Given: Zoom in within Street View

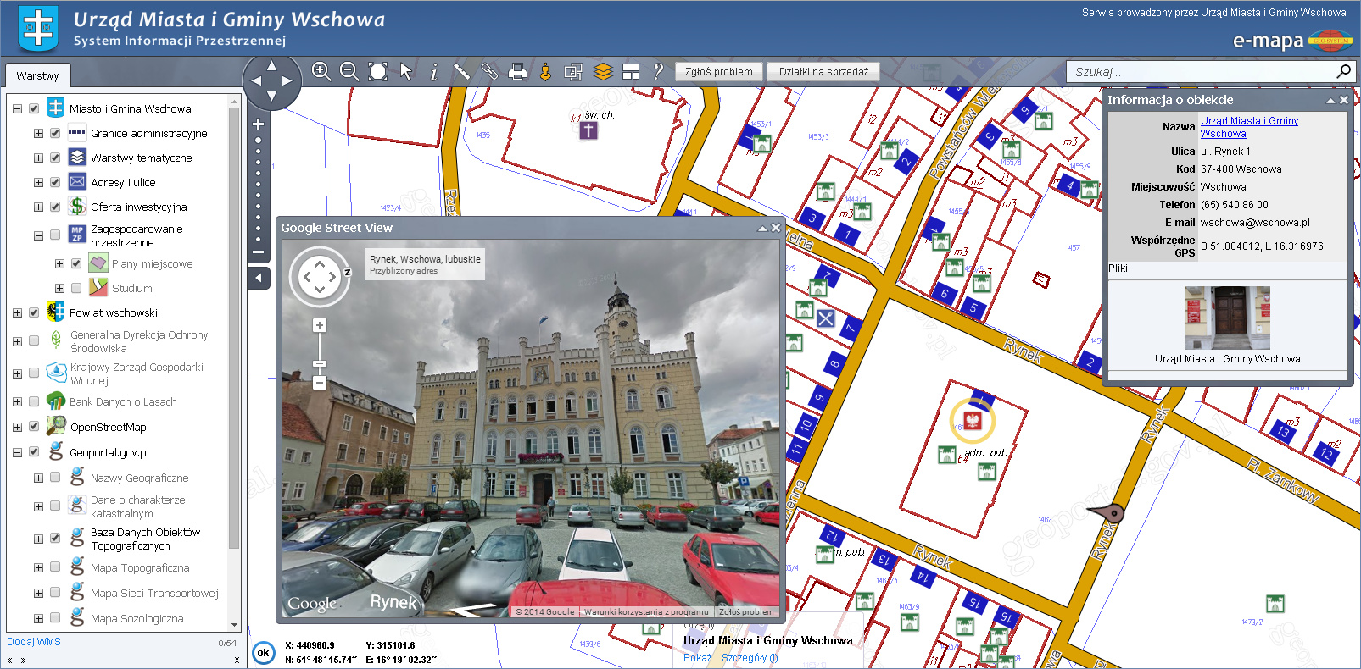Looking at the screenshot, I should 320,325.
